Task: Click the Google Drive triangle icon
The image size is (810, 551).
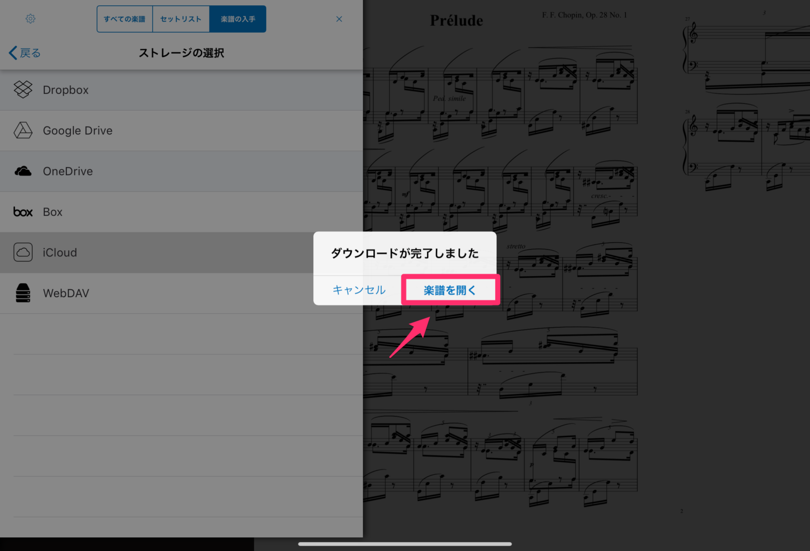Action: click(23, 130)
